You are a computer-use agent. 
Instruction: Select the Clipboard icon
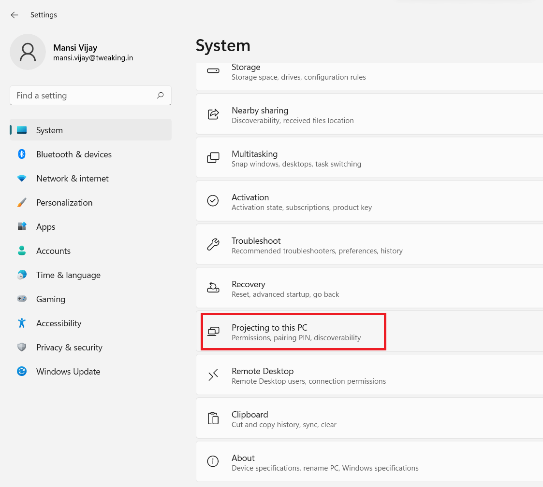[213, 418]
